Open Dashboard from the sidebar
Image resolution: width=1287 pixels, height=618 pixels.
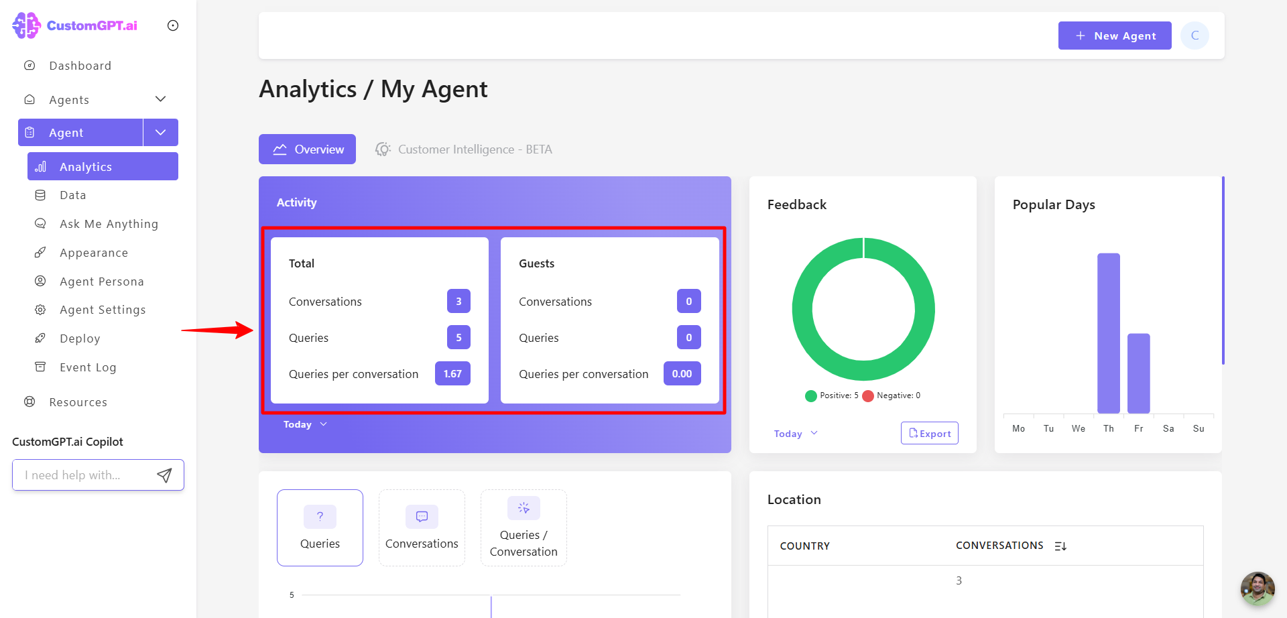click(x=80, y=66)
